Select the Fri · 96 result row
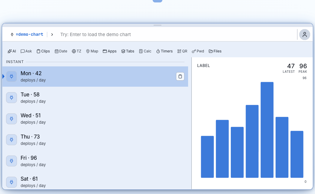This screenshot has height=194, width=315. pyautogui.click(x=95, y=161)
